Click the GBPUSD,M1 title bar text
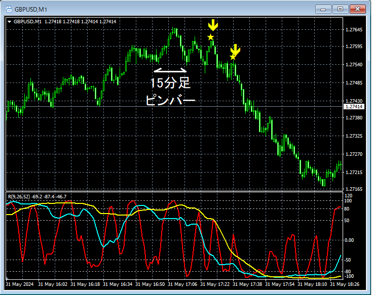This screenshot has width=372, height=295. tap(31, 10)
